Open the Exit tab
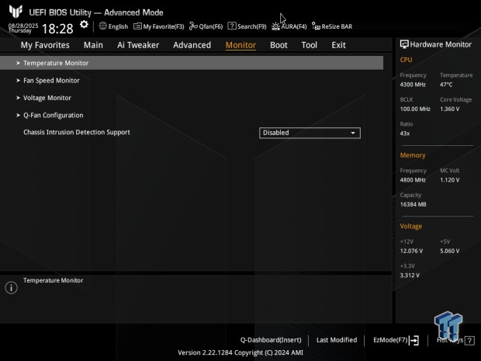Screen dimensions: 481x361 click(338, 45)
